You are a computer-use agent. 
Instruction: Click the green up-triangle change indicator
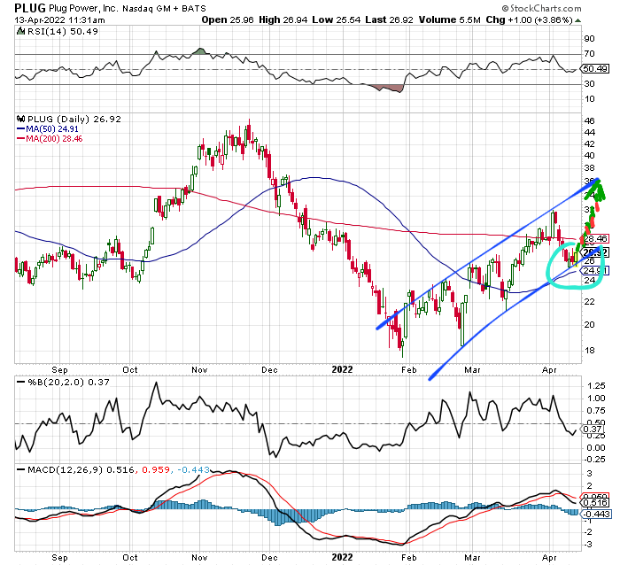point(577,20)
